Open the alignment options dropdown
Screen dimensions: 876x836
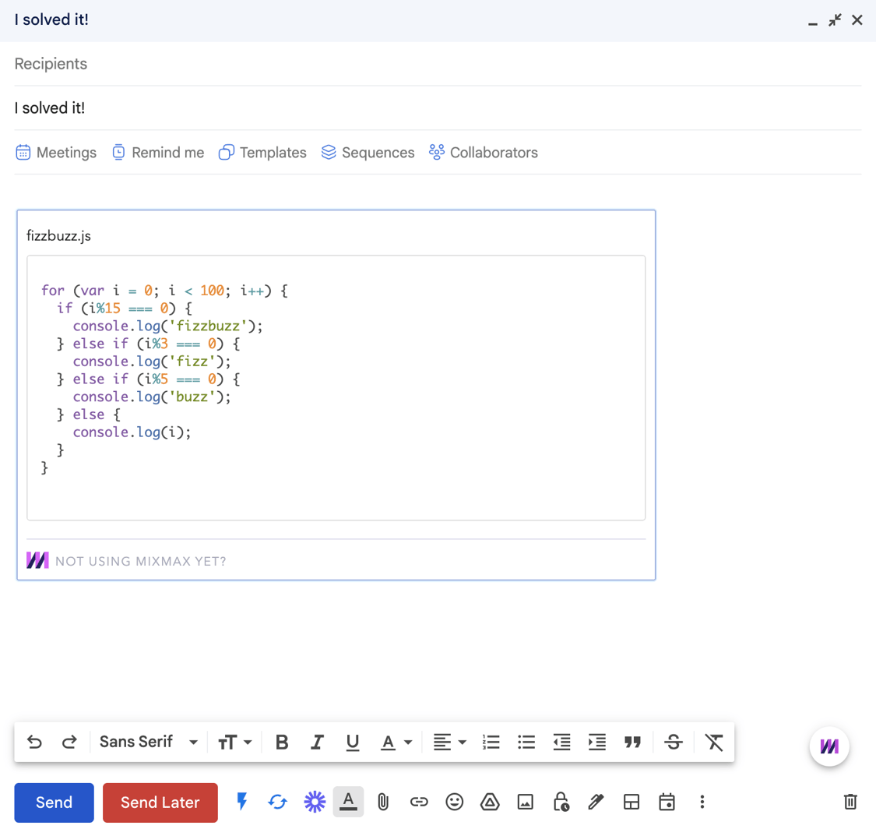(449, 742)
